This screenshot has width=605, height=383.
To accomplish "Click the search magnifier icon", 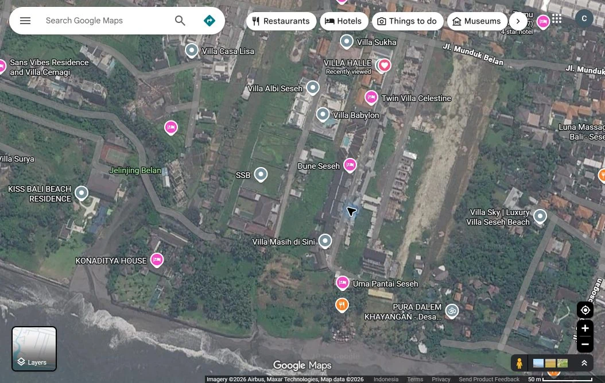I will click(180, 21).
